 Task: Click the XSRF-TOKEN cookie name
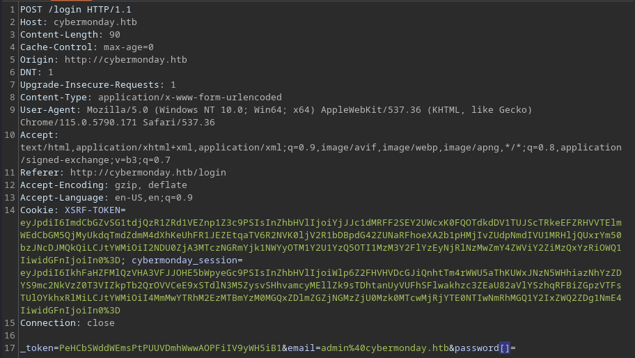[x=93, y=210]
